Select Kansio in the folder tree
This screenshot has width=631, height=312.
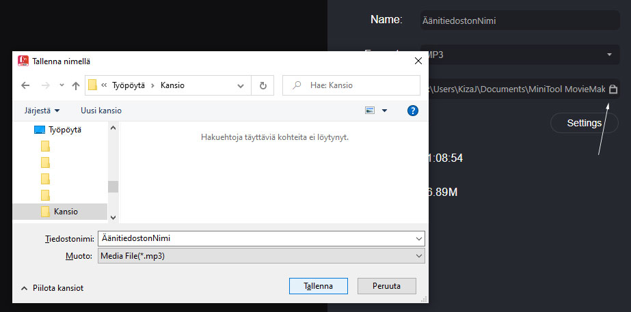click(66, 212)
